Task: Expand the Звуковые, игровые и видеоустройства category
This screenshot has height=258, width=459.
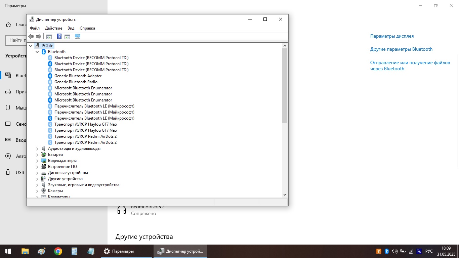Action: pyautogui.click(x=37, y=185)
